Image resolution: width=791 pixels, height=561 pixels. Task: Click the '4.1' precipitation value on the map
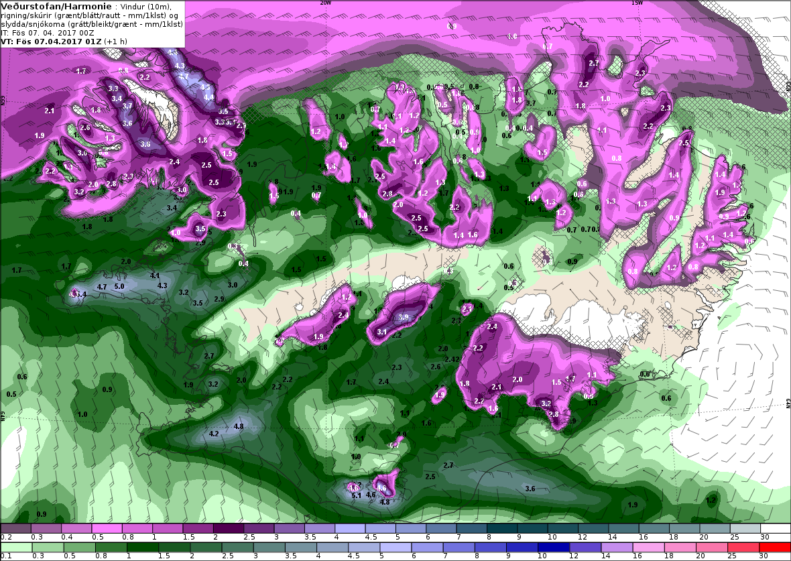tap(155, 275)
